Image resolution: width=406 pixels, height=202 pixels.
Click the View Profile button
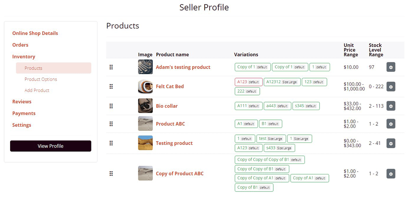coord(50,146)
